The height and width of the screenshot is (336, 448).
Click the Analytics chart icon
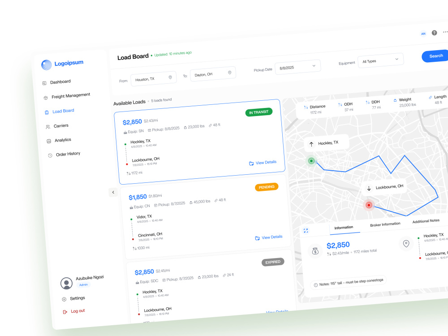point(49,141)
